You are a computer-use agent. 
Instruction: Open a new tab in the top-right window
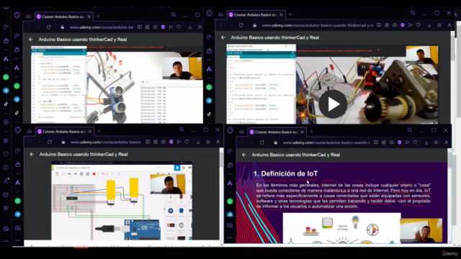[290, 14]
